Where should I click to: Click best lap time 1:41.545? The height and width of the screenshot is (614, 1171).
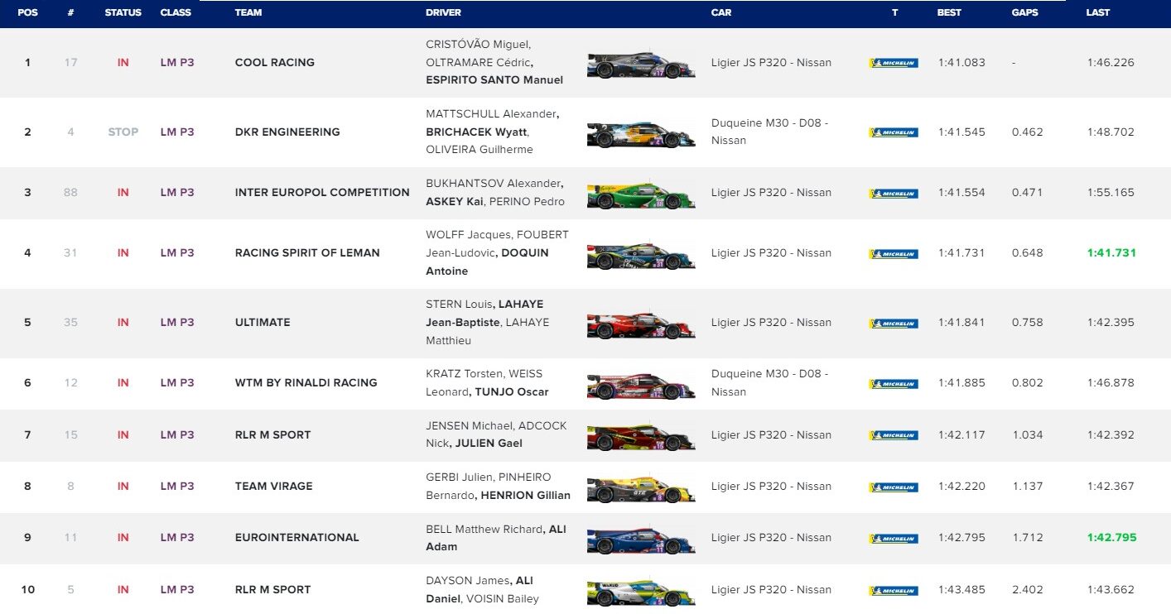[961, 132]
